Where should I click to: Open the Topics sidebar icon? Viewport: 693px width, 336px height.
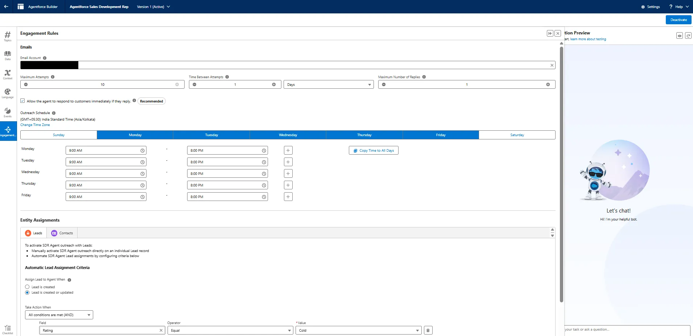pyautogui.click(x=8, y=36)
